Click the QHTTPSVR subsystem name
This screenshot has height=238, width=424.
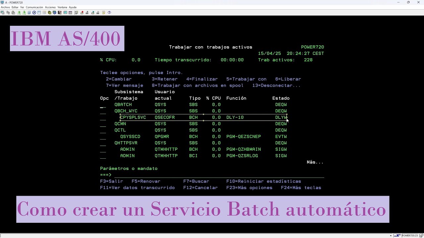(126, 143)
